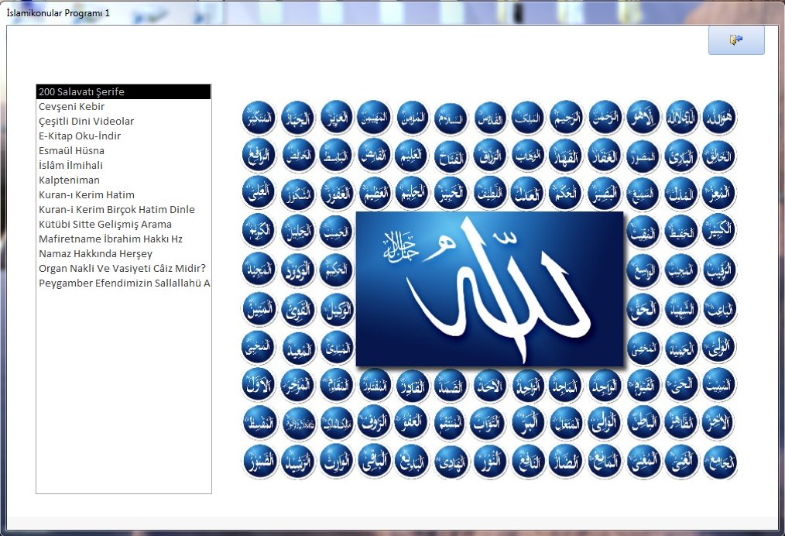Screen dimensions: 785x536
Task: Open Cevşeni Kebir from the list
Action: [x=72, y=107]
